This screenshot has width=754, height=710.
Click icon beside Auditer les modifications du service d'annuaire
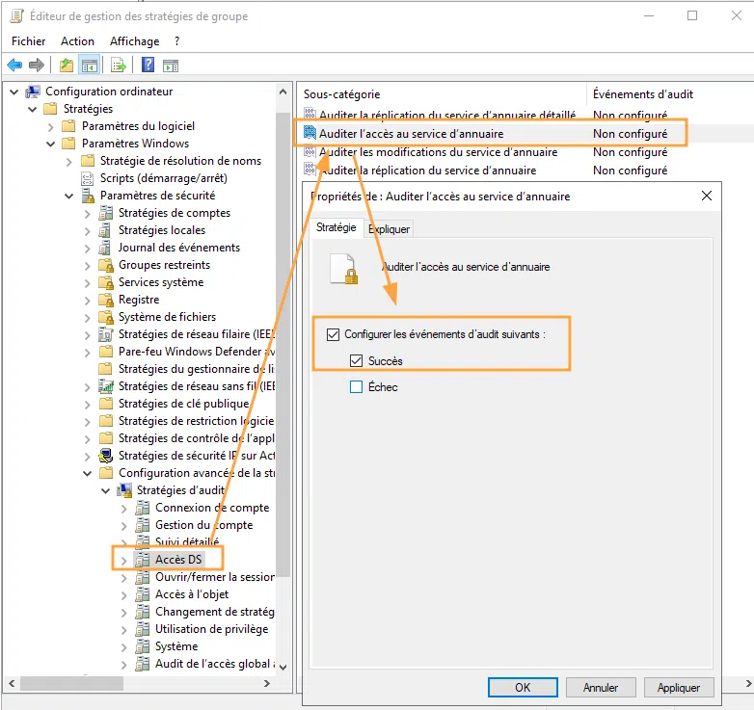310,152
